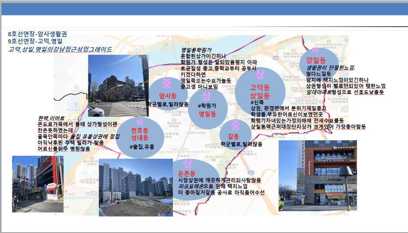Select the pink '하' grade above 천호동
408x233 pixels.
pos(140,122)
